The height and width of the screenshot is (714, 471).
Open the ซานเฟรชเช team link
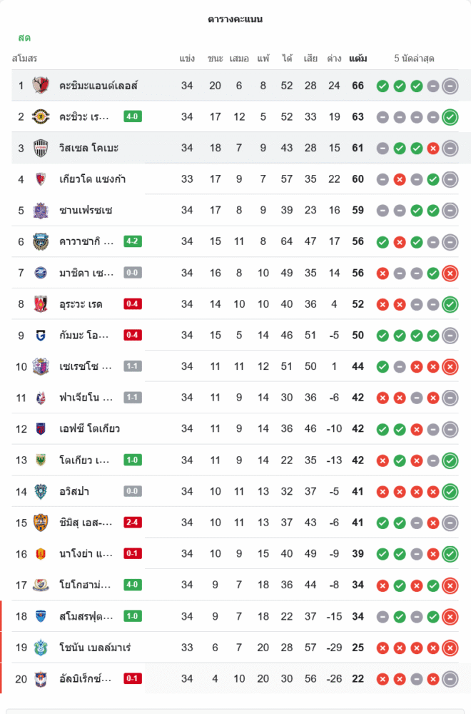point(86,210)
